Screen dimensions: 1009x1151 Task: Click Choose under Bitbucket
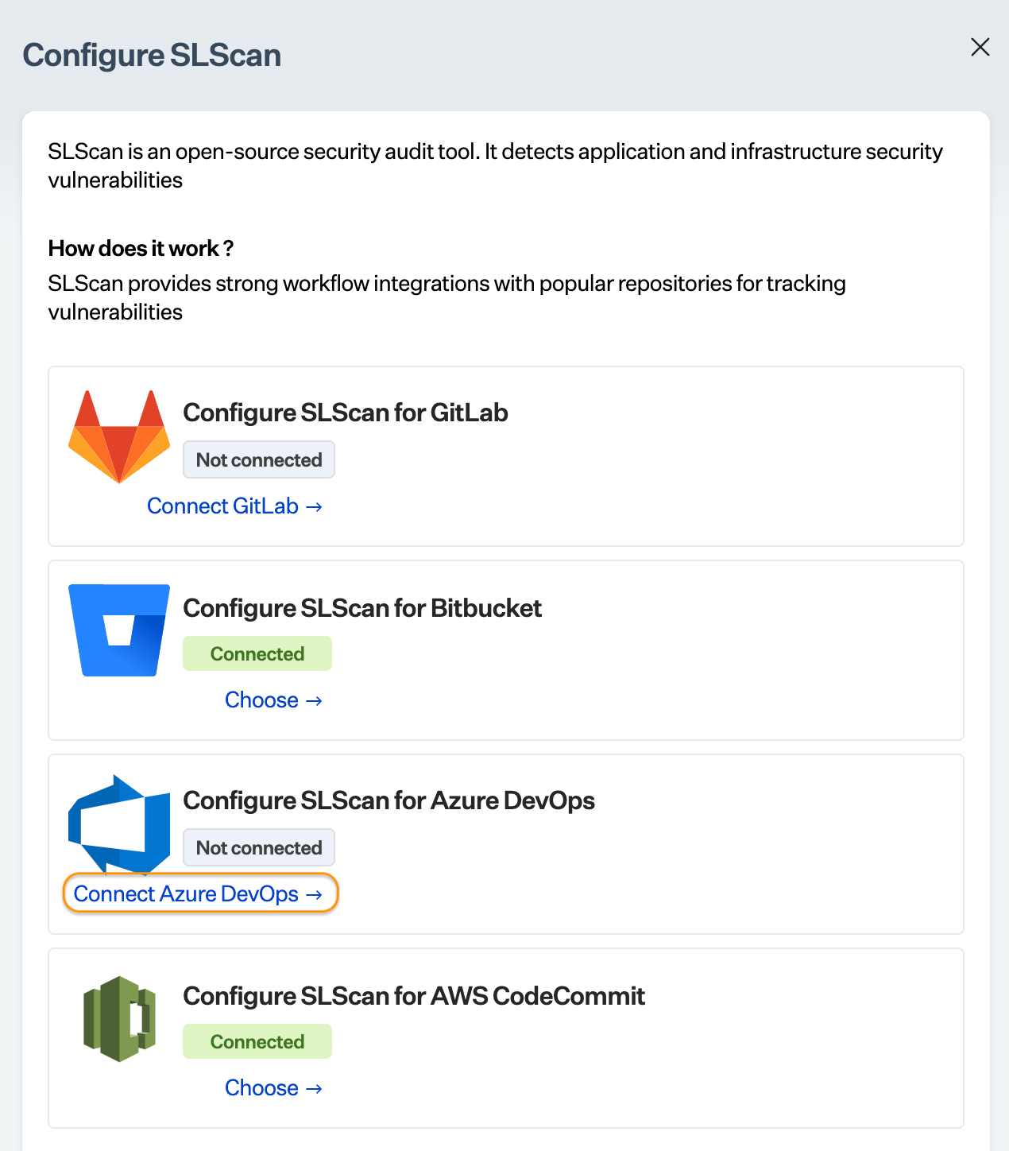point(273,700)
